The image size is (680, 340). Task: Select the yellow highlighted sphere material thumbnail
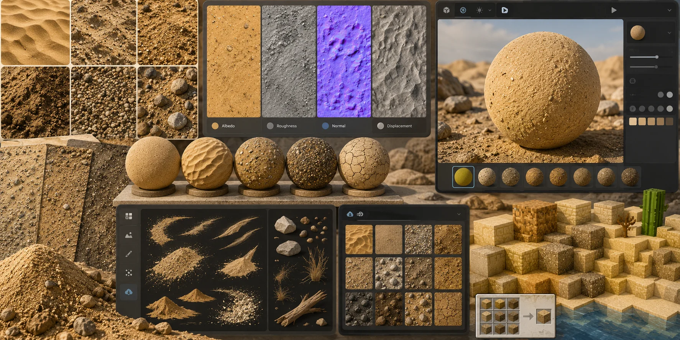coord(463,177)
